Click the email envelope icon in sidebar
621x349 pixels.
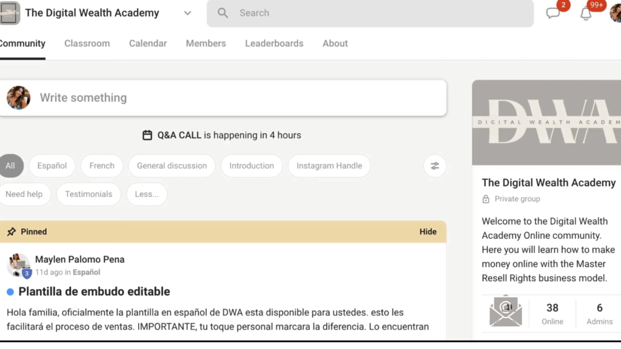(505, 312)
